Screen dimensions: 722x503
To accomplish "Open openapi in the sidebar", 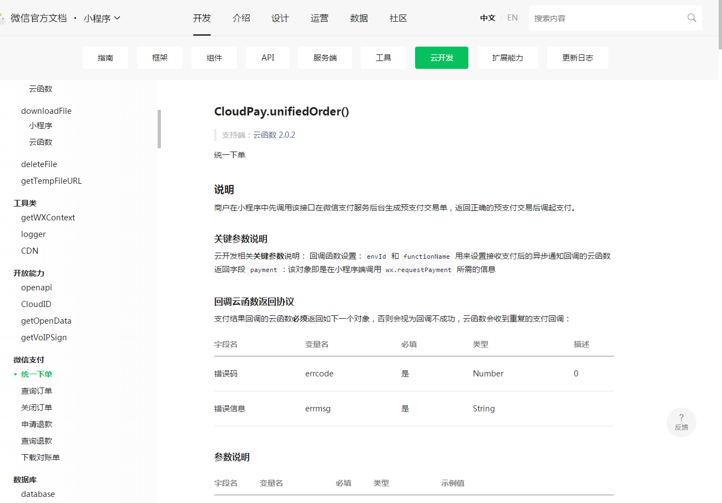I will [37, 288].
